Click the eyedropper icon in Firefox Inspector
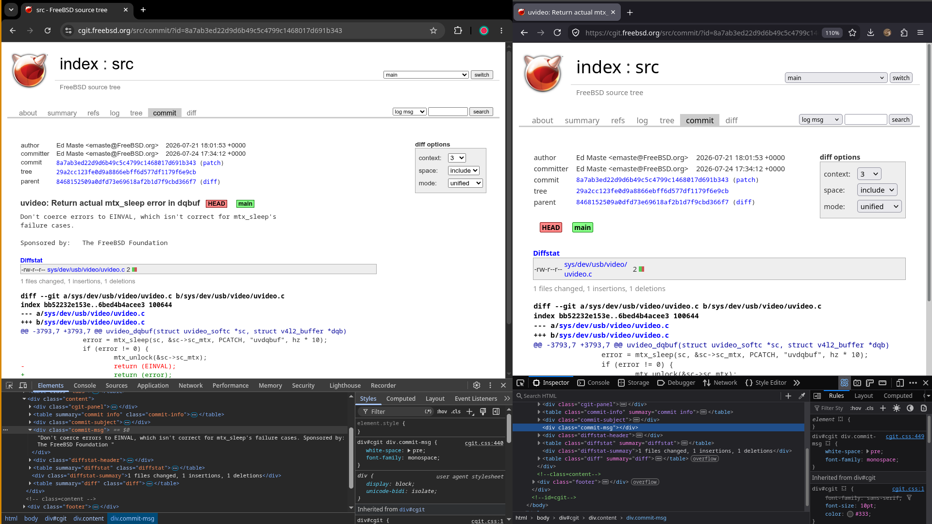 coord(802,396)
